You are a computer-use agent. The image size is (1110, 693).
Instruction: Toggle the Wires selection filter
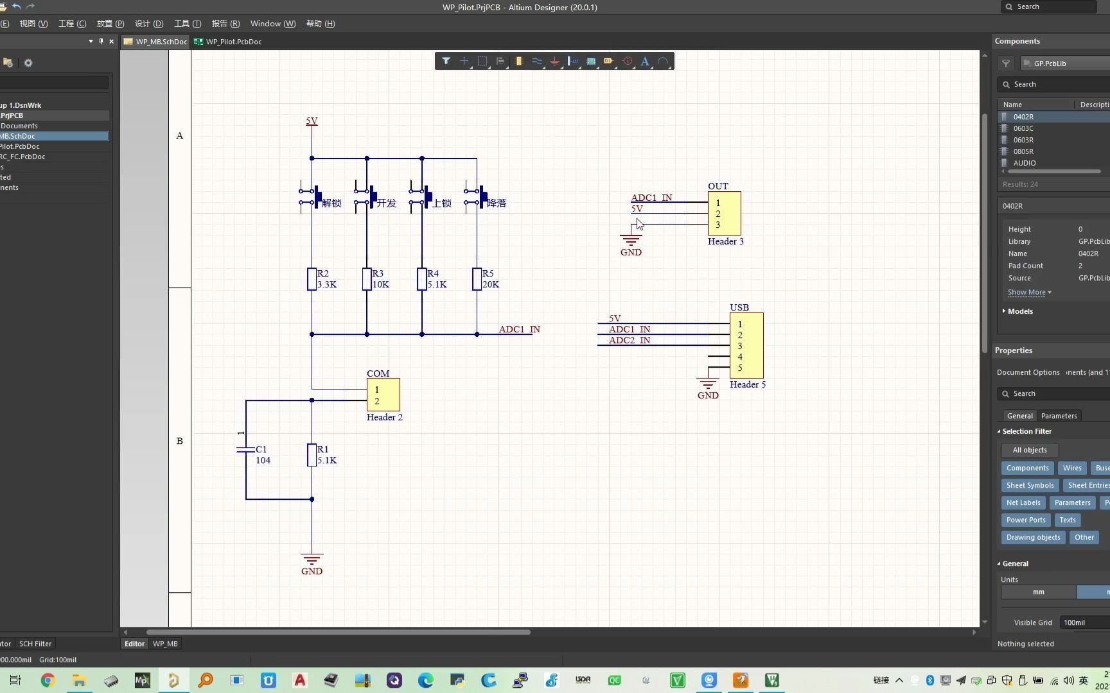1071,468
